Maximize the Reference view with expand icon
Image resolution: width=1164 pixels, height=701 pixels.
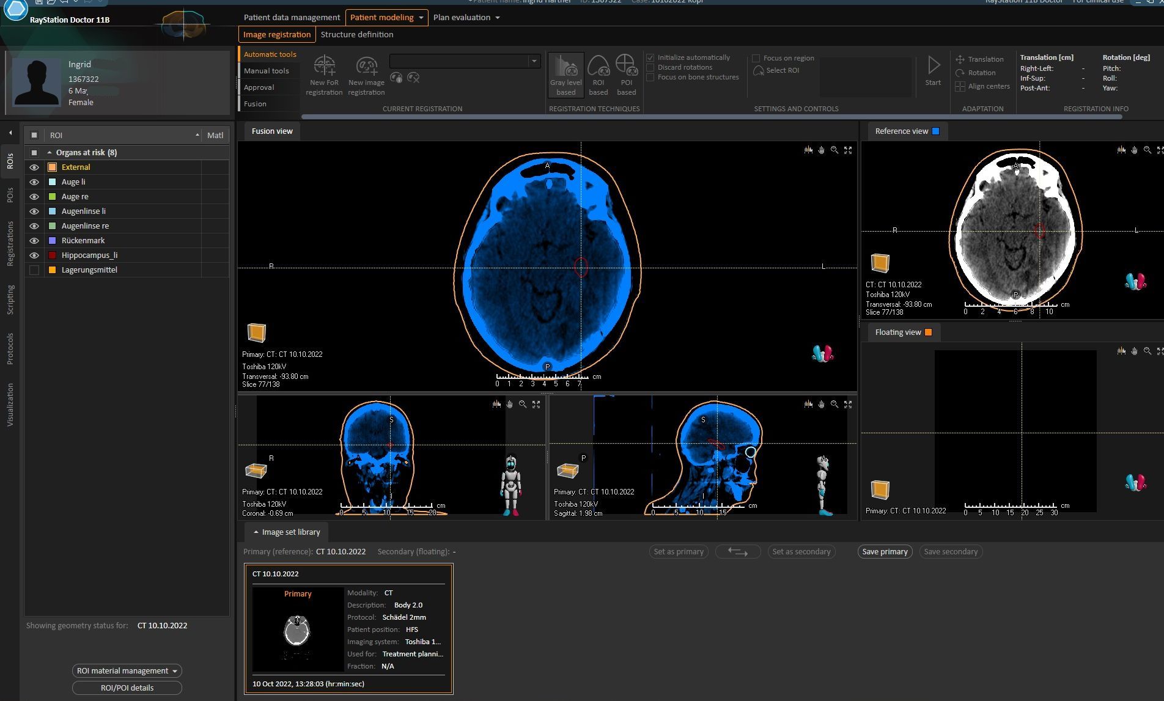[1160, 150]
